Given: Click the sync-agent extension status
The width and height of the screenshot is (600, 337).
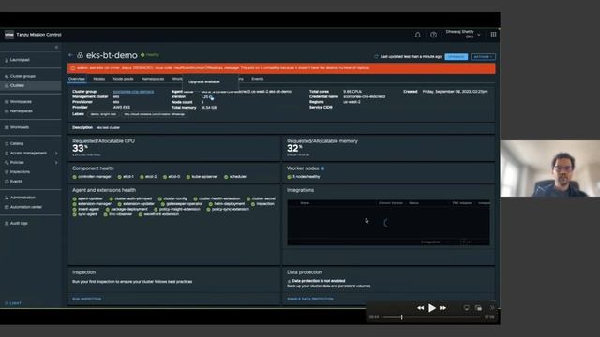Looking at the screenshot, I should point(85,214).
